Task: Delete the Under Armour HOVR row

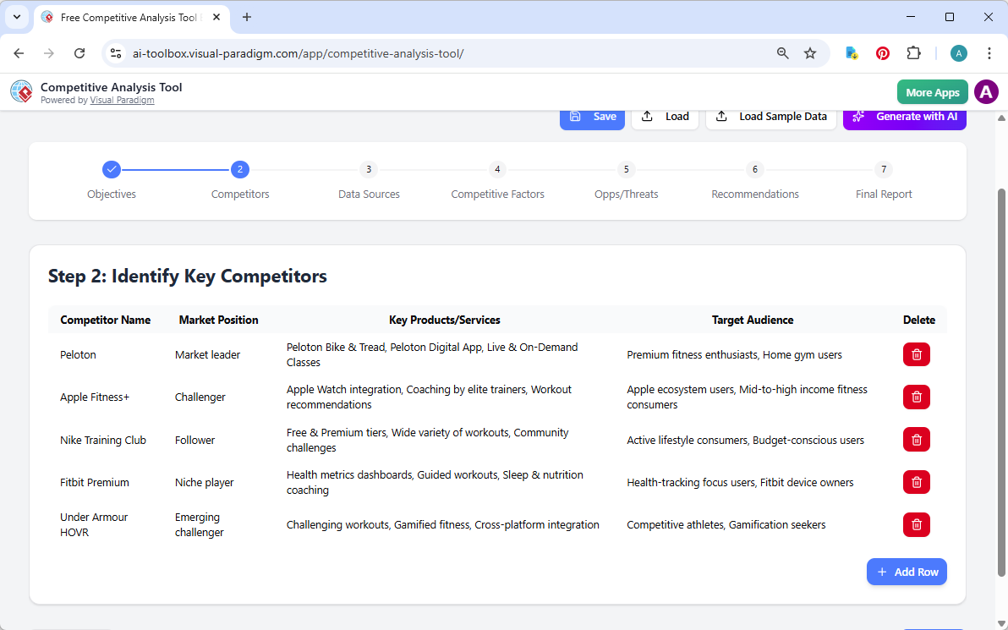Action: [x=916, y=524]
